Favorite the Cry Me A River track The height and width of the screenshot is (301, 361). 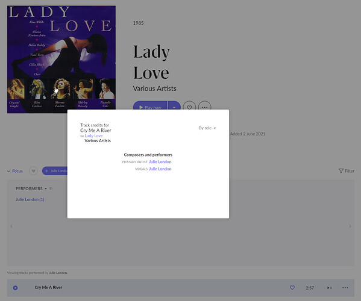pyautogui.click(x=292, y=288)
